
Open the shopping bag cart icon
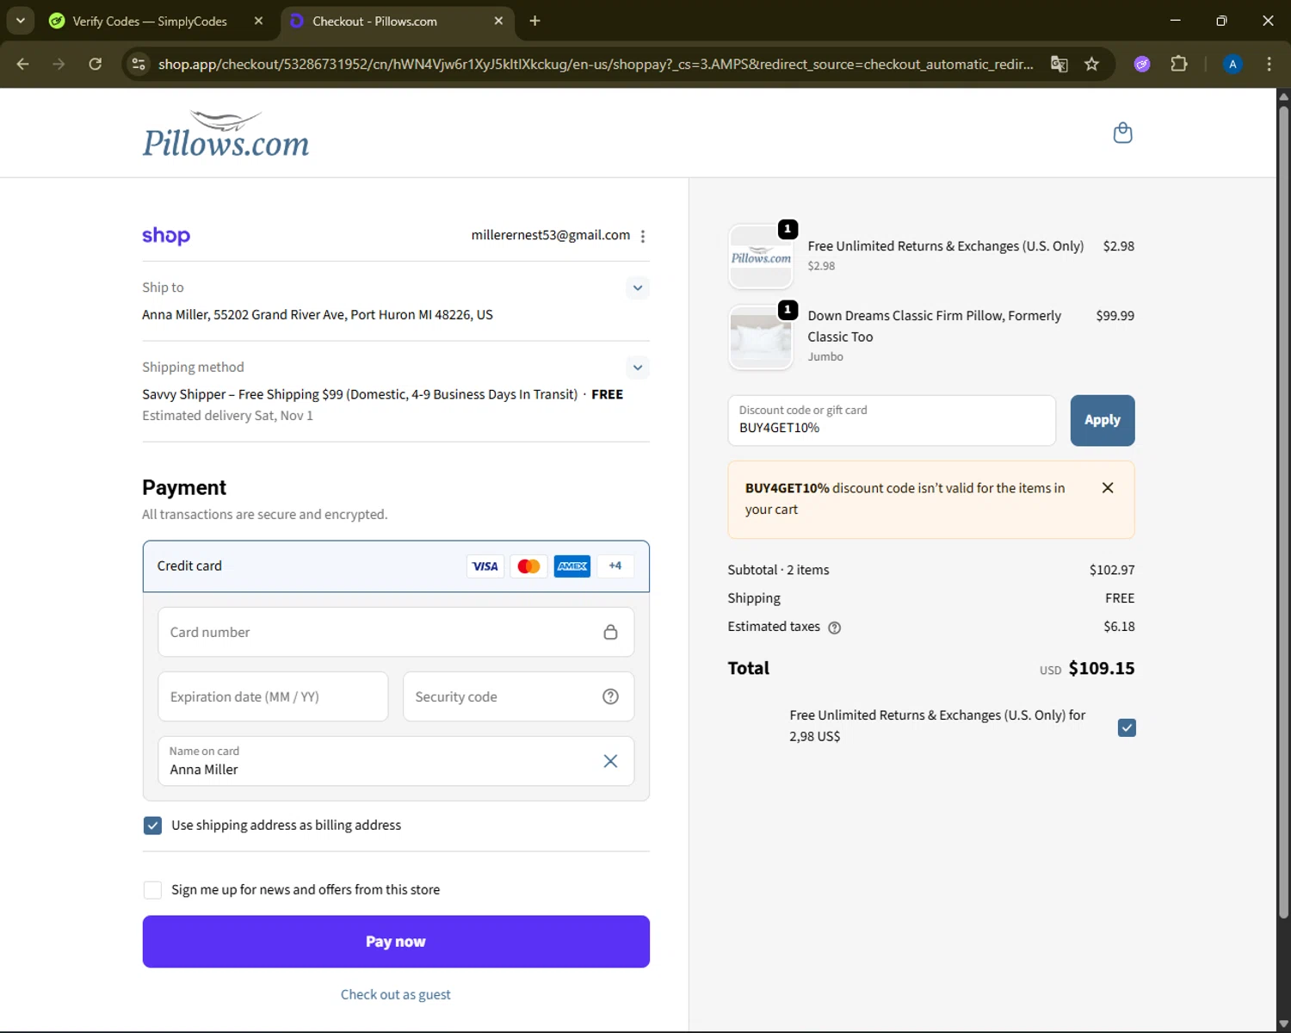click(1122, 133)
